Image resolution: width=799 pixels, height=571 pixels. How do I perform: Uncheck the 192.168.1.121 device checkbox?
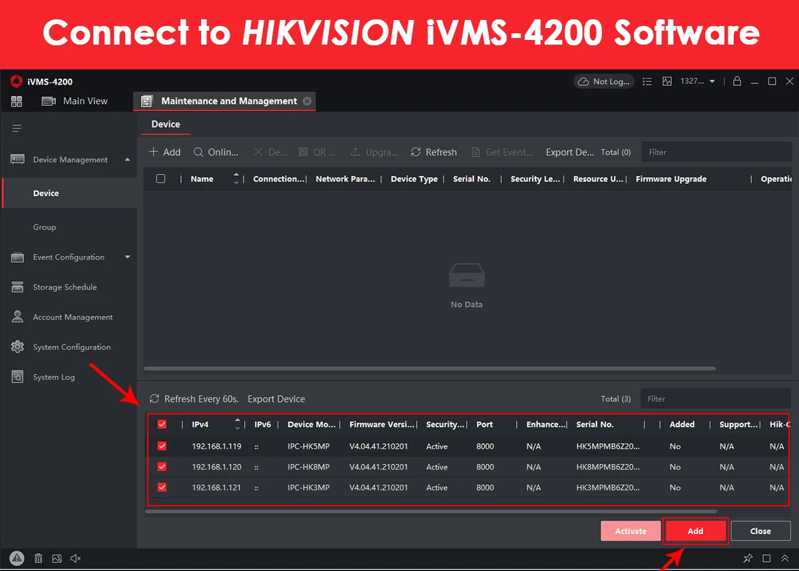(x=162, y=487)
